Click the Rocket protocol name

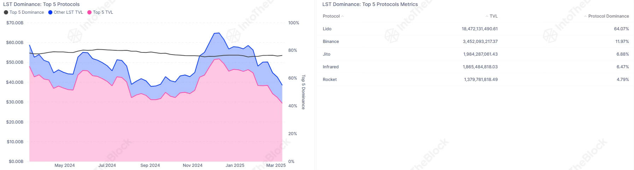click(329, 80)
